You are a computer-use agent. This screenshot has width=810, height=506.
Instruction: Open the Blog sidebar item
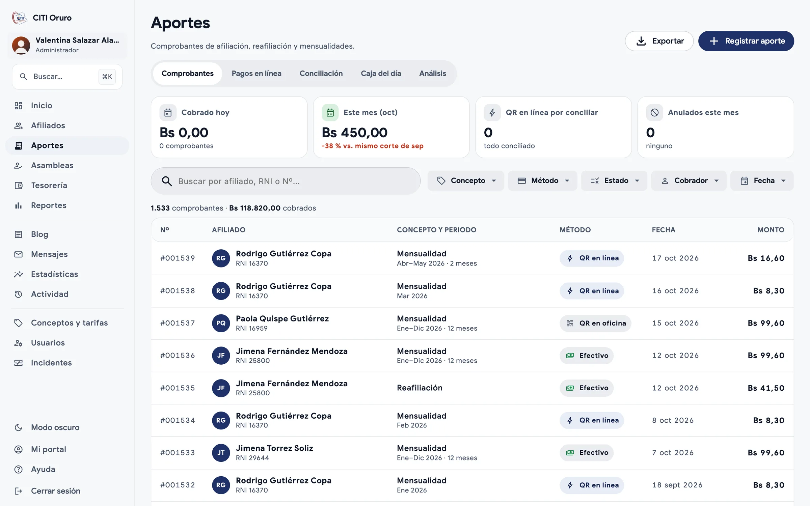(67, 234)
